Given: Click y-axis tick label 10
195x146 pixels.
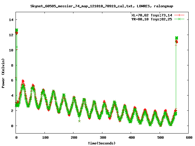Looking at the screenshot, I should [11, 50].
